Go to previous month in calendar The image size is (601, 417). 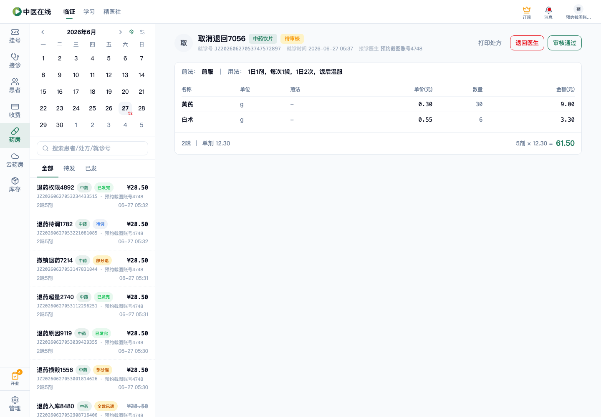43,32
